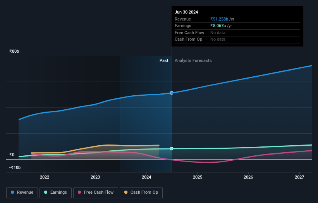Click the Jun 30 2024 tooltip date
318x203 pixels.
(x=186, y=12)
